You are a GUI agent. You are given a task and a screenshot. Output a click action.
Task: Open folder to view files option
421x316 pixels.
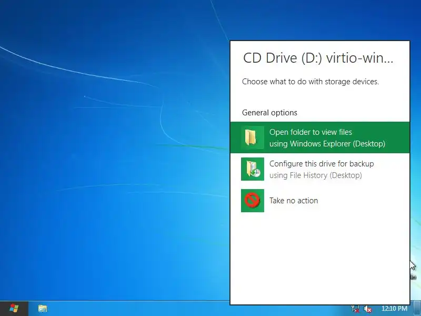pyautogui.click(x=320, y=137)
